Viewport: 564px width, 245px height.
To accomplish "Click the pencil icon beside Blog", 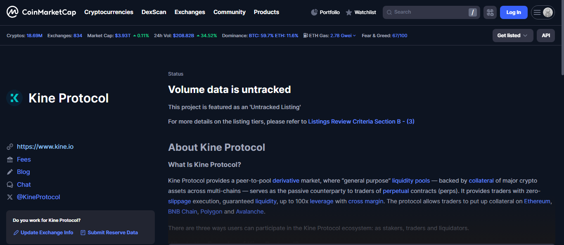I will pyautogui.click(x=10, y=172).
